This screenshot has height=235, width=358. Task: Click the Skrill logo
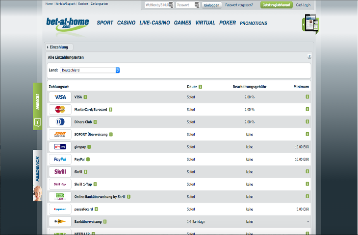[x=60, y=172]
